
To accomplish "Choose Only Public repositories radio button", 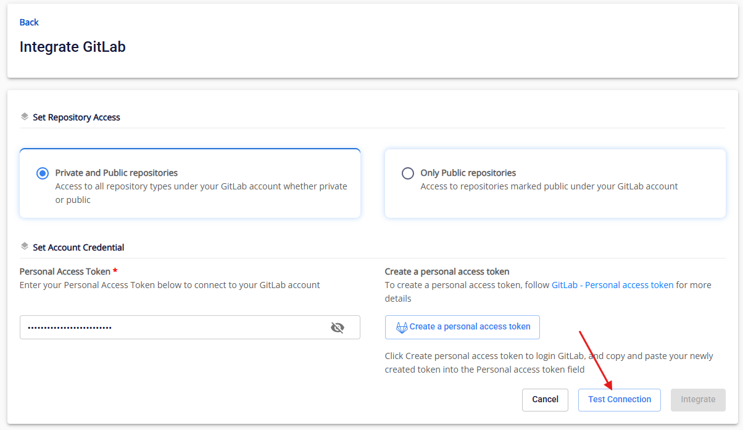I will (x=407, y=173).
